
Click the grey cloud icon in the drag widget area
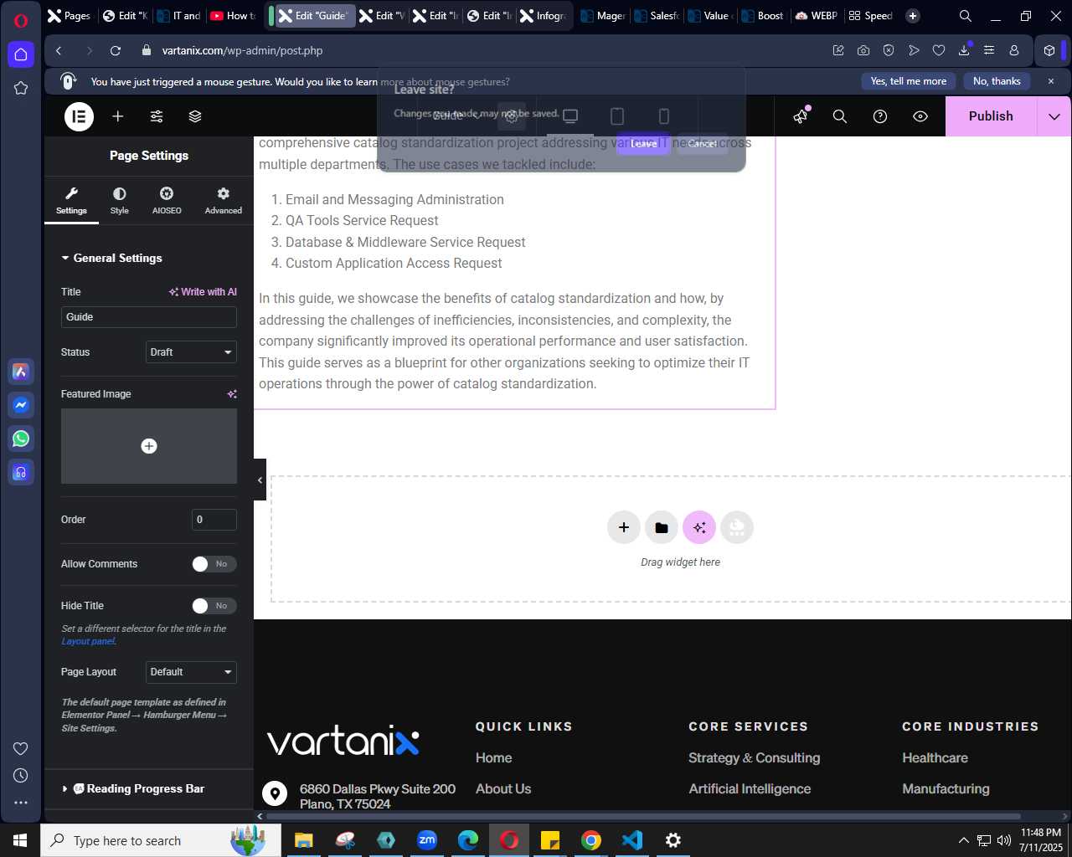737,527
